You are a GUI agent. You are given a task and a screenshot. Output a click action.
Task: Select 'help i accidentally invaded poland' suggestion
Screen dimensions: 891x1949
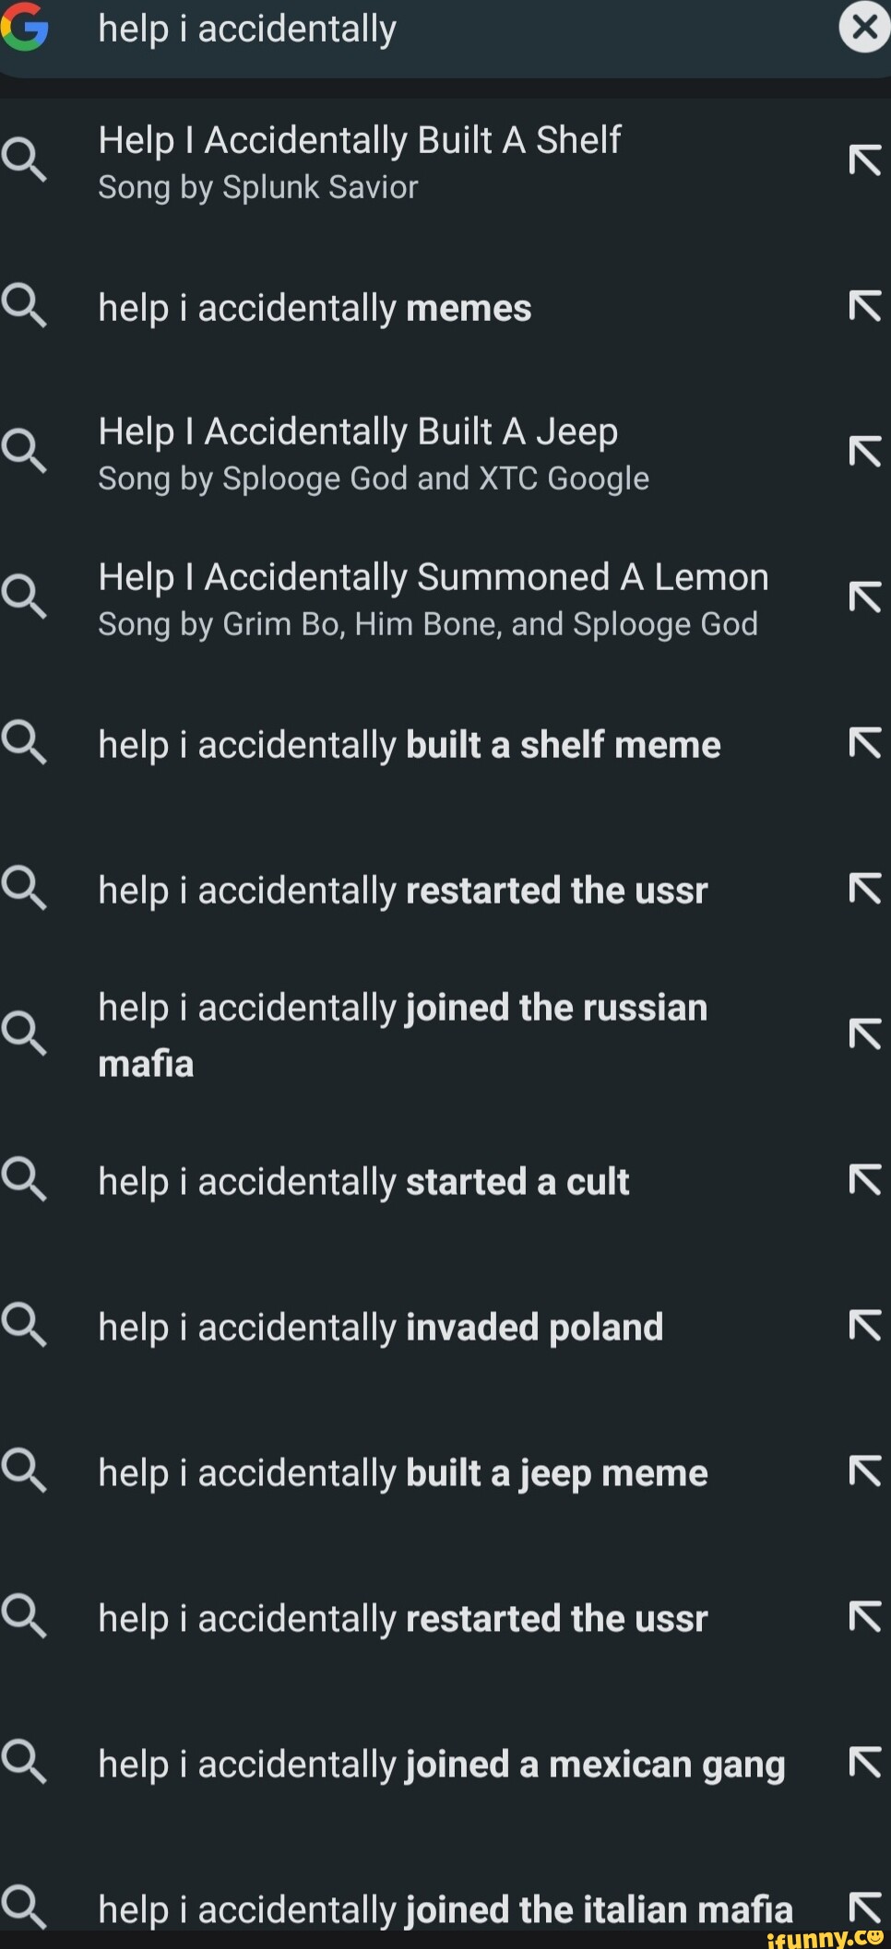click(x=380, y=1328)
